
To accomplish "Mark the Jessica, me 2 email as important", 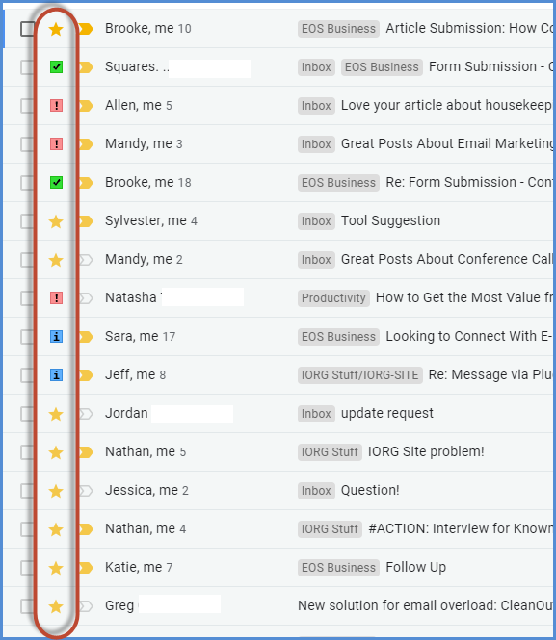I will (86, 491).
